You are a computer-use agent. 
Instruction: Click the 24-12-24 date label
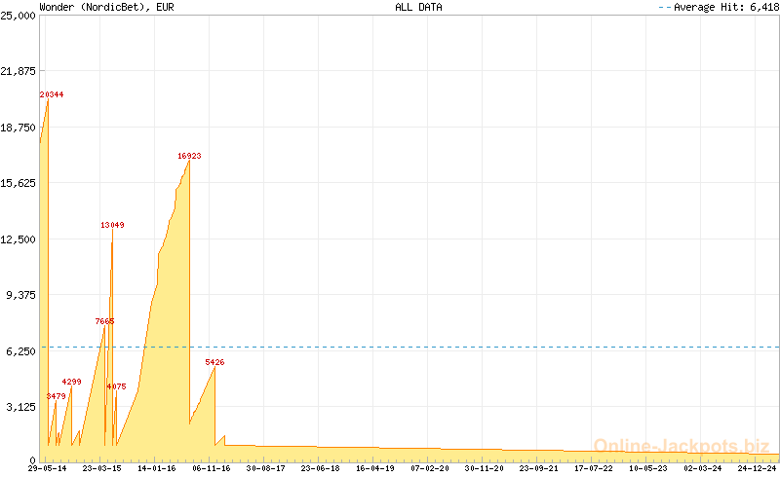coord(758,468)
